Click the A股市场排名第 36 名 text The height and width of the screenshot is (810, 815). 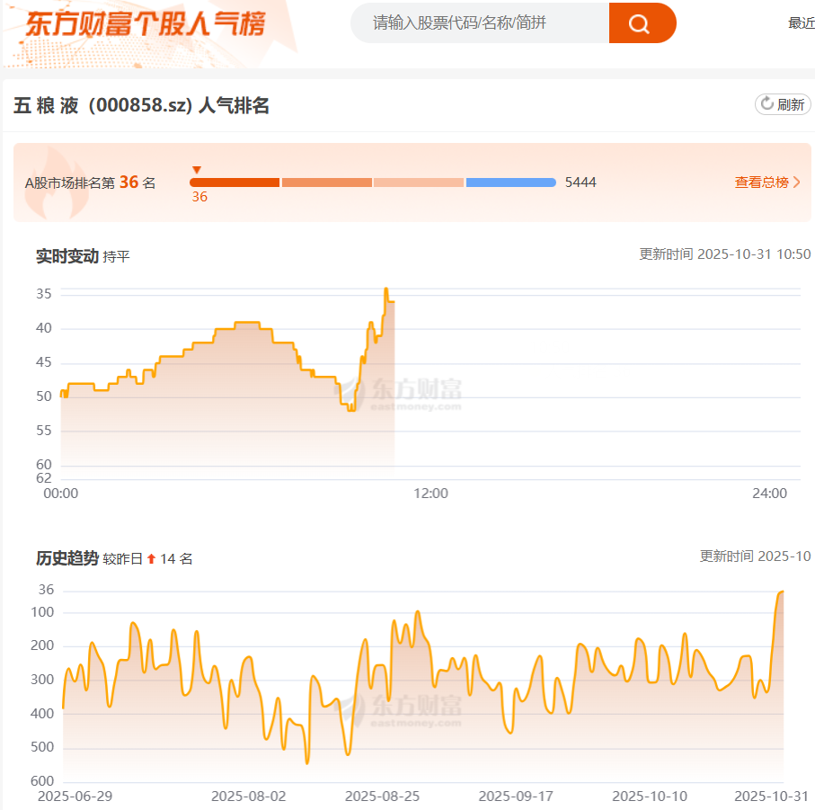coord(91,182)
